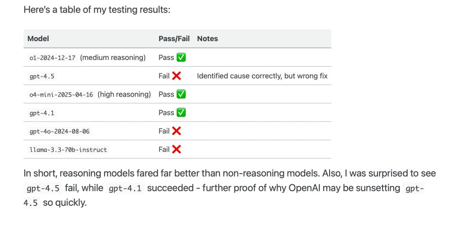Screen dimensions: 449x225
Task: Click the red X in the gpt-4.5 row
Action: [x=176, y=76]
